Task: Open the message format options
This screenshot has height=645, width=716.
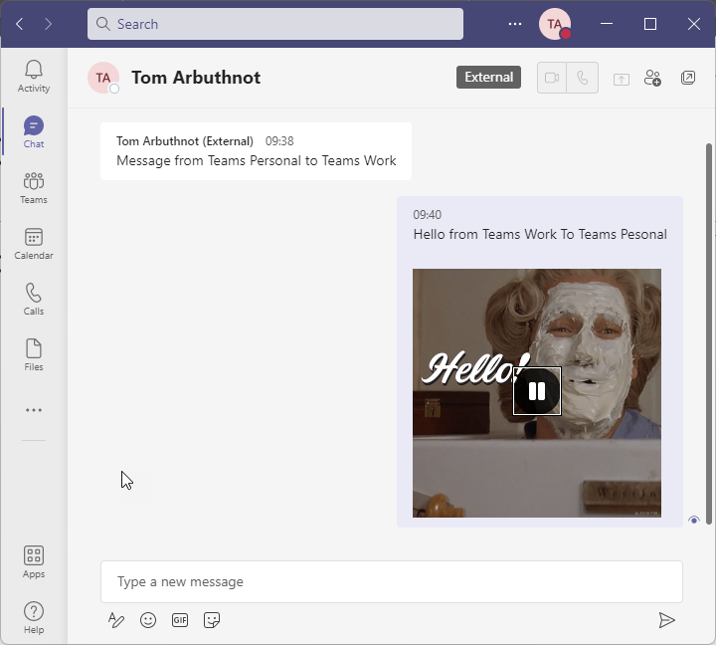Action: coord(116,620)
